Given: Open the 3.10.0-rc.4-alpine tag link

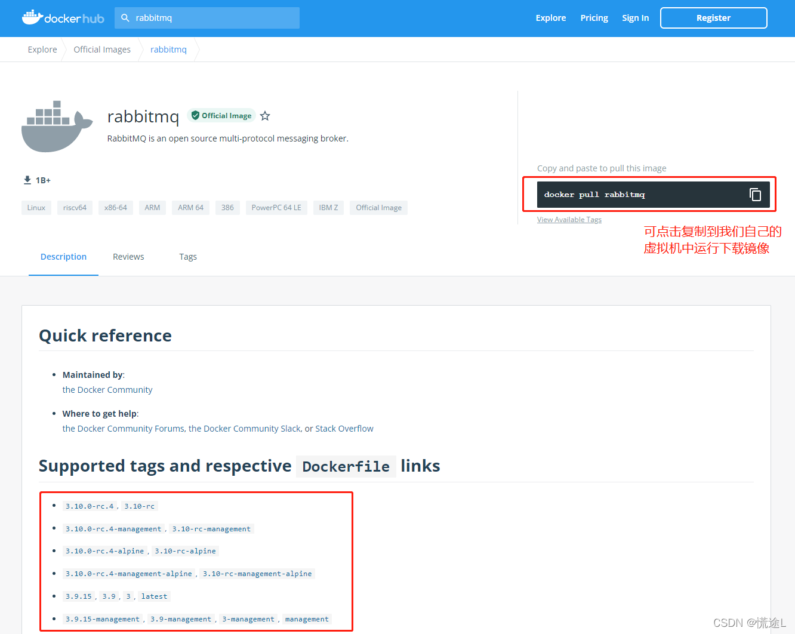Looking at the screenshot, I should [105, 551].
